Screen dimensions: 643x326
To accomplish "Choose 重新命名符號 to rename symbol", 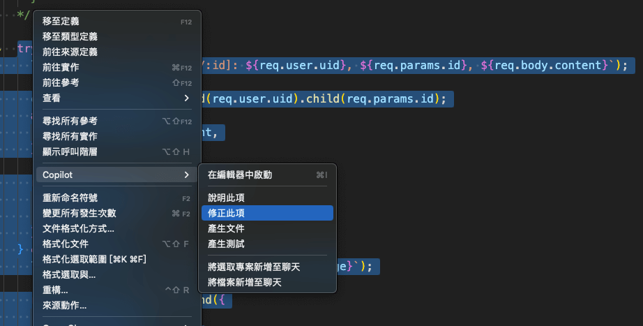I will [70, 198].
